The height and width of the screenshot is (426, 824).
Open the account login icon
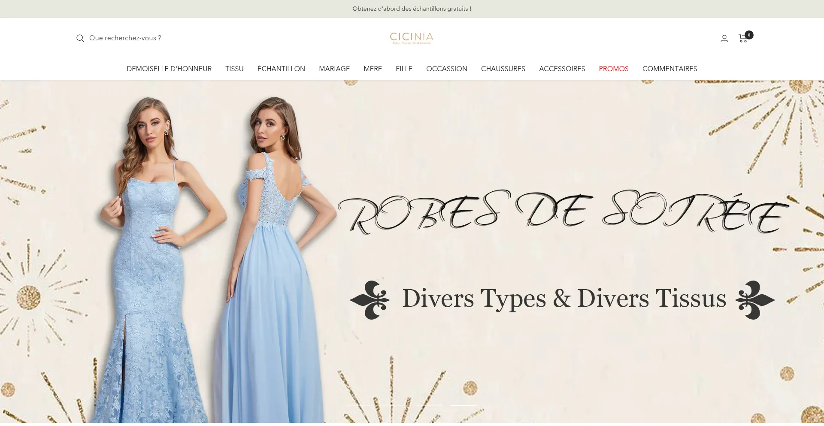pyautogui.click(x=724, y=39)
